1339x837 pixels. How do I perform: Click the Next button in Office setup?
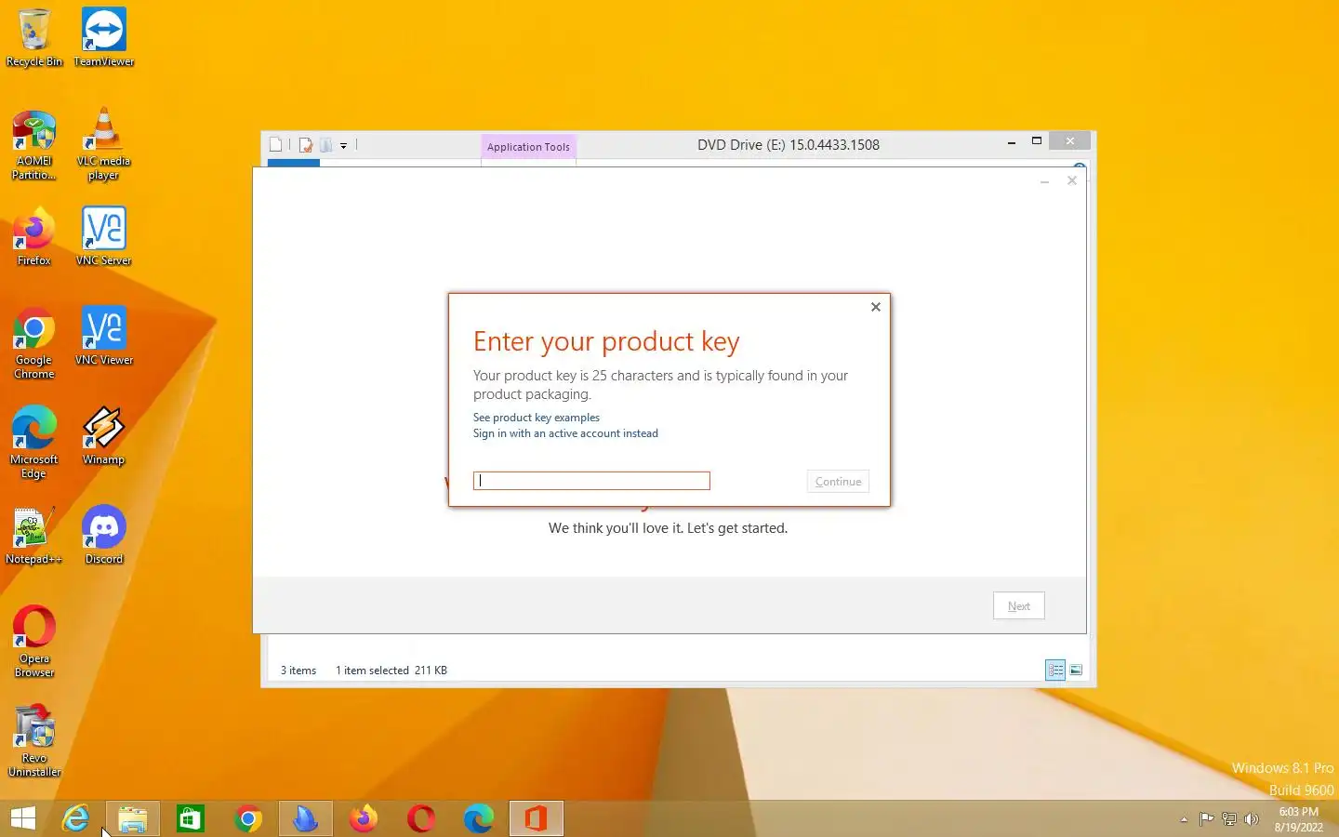pyautogui.click(x=1019, y=606)
